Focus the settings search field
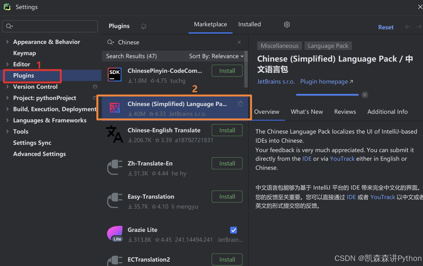Viewport: 423px width, 266px height. tap(50, 26)
